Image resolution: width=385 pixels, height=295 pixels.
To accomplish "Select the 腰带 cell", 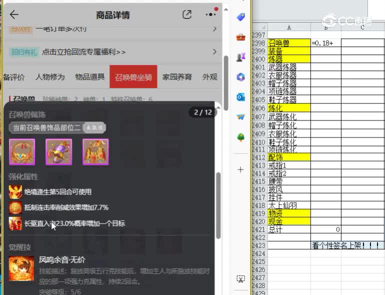I will [x=289, y=181].
